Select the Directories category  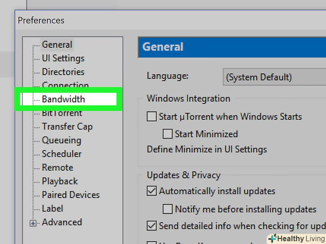(63, 72)
